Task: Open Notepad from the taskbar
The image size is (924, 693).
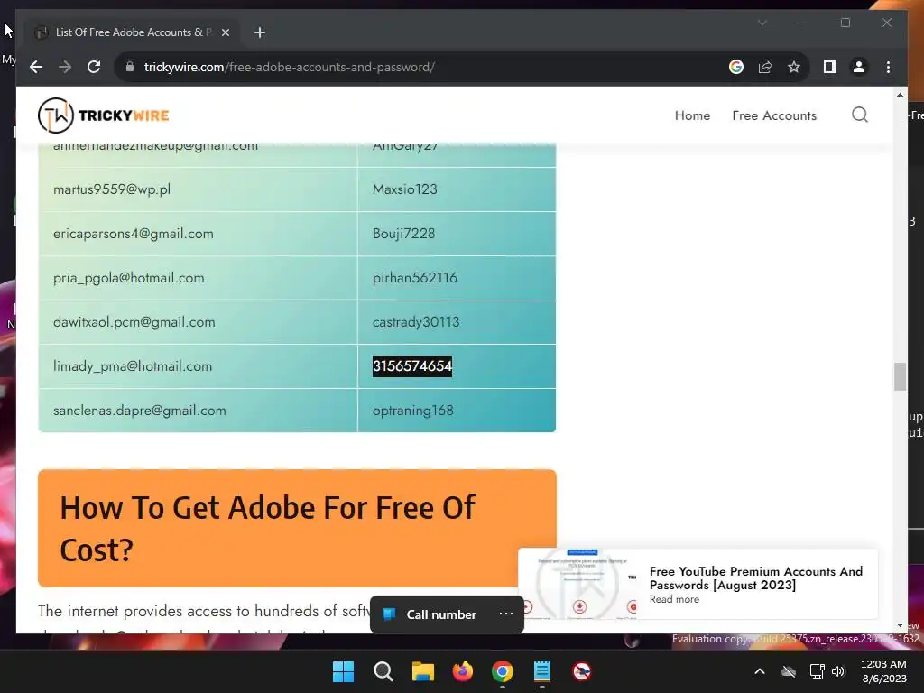Action: pyautogui.click(x=541, y=671)
